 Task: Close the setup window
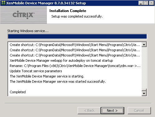(x=152, y=3)
